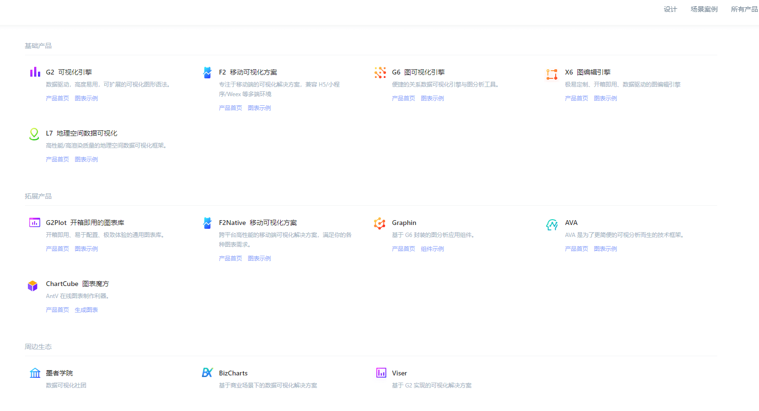Open ChartCube 生成图表 link

tap(86, 310)
